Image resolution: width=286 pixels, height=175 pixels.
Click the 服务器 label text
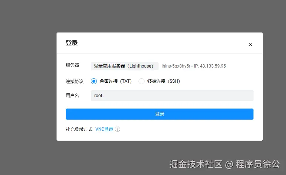pyautogui.click(x=72, y=65)
